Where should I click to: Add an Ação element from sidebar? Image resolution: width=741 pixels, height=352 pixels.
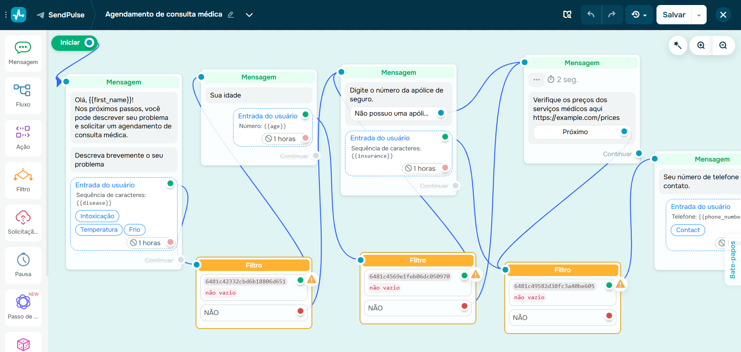click(23, 138)
